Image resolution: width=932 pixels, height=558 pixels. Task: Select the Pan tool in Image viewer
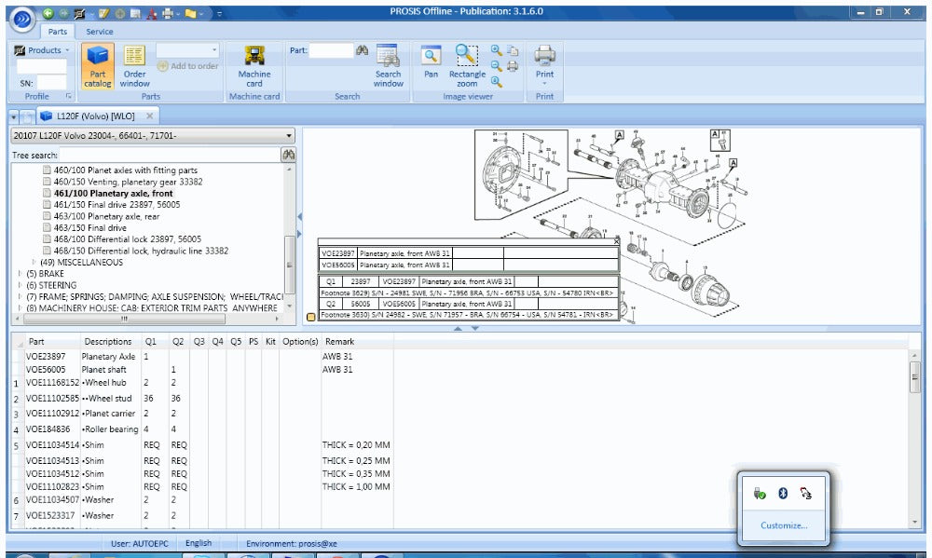431,61
